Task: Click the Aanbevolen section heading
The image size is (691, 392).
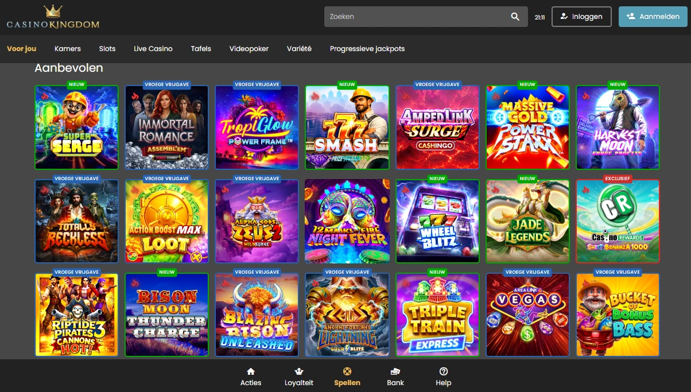Action: 69,68
